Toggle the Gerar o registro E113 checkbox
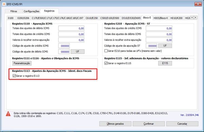This screenshot has height=132, width=204. [14, 76]
